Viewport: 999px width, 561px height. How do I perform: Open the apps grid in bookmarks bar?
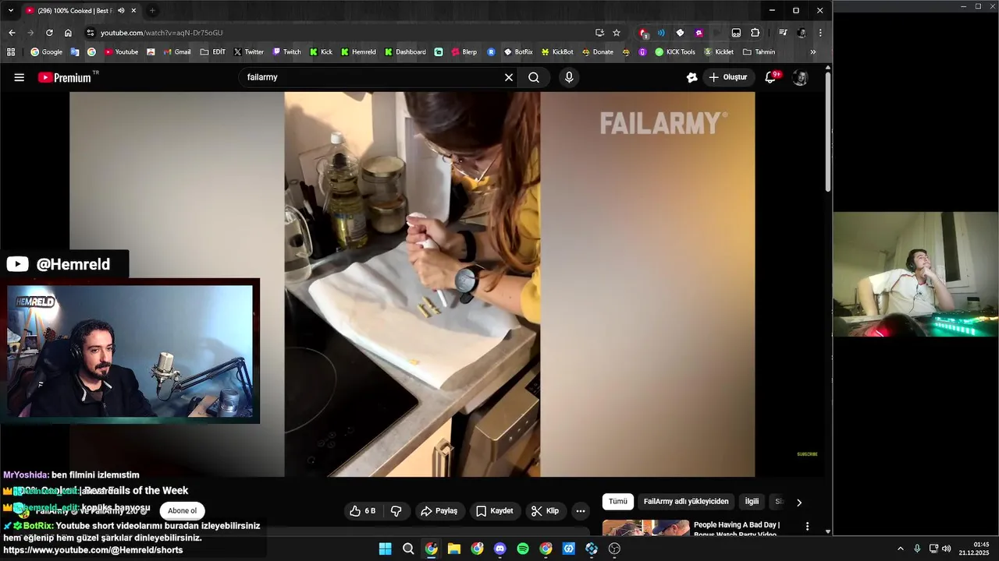[11, 52]
